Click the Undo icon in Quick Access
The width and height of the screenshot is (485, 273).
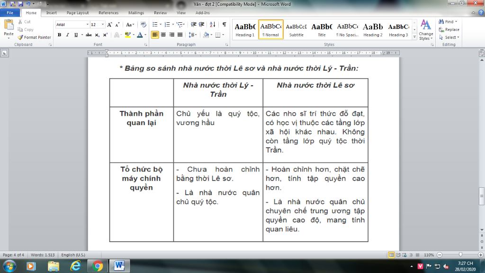[x=28, y=4]
